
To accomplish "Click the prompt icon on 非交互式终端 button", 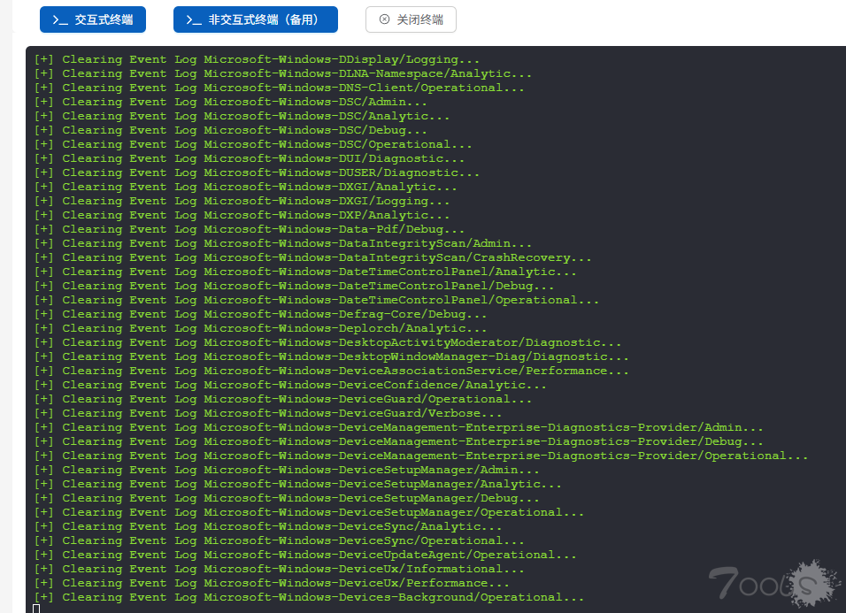I will [x=194, y=20].
